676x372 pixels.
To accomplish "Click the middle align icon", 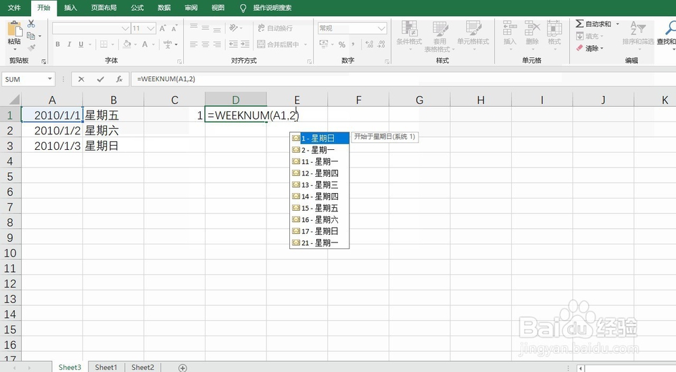I will click(206, 28).
